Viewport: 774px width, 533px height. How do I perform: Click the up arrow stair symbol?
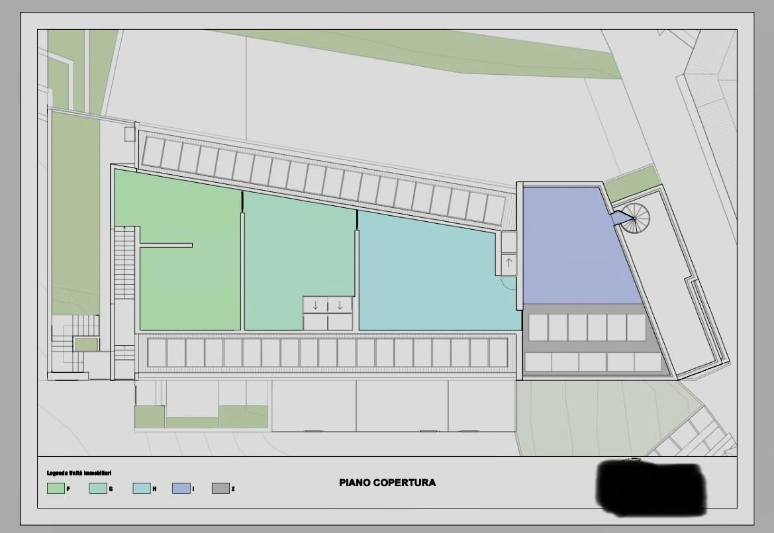click(x=508, y=263)
